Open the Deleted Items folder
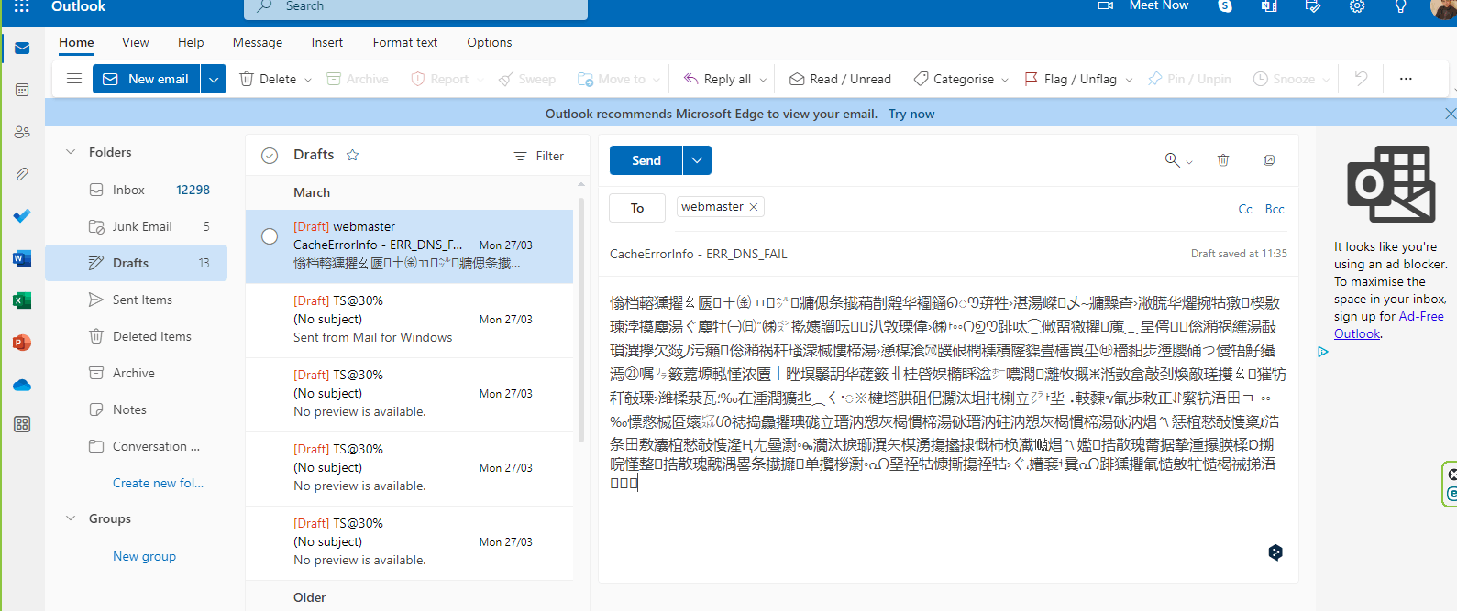This screenshot has height=611, width=1457. [x=136, y=336]
